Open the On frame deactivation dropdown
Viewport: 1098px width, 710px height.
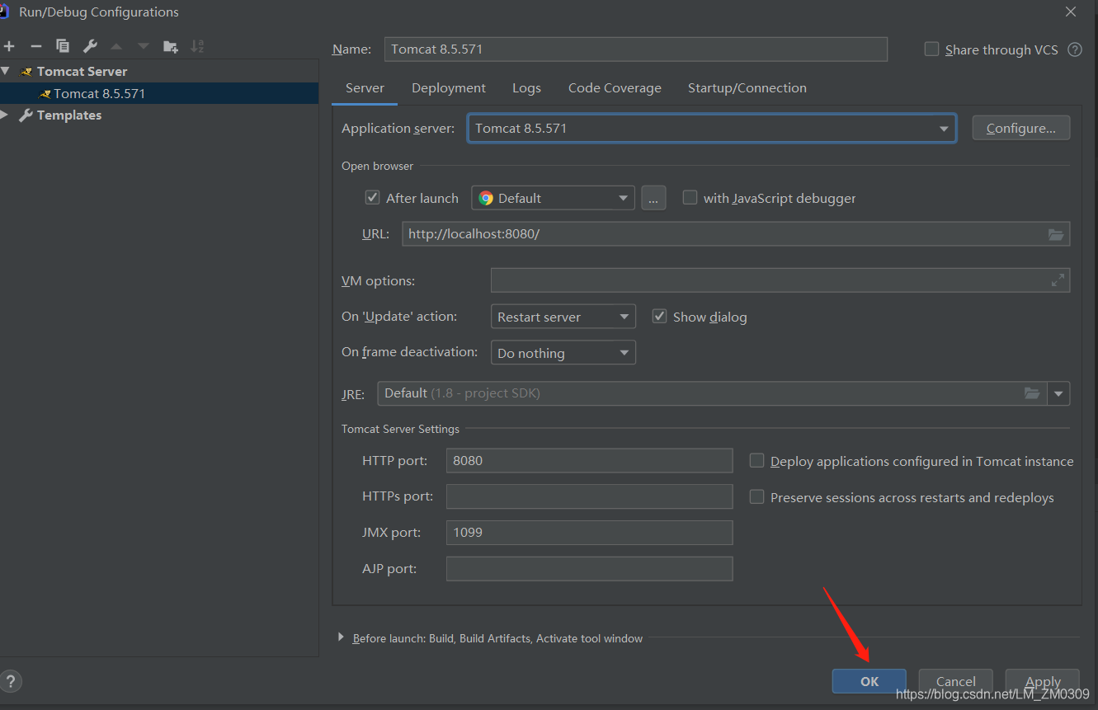[x=563, y=353]
